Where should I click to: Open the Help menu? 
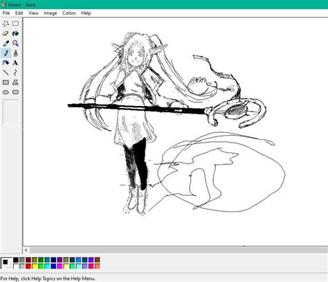[x=86, y=13]
